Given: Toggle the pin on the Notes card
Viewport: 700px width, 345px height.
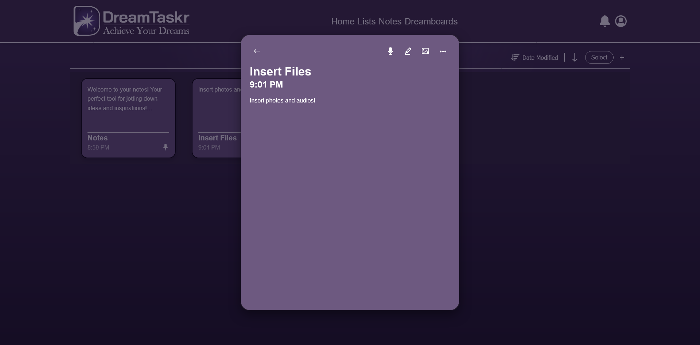Looking at the screenshot, I should [x=166, y=147].
